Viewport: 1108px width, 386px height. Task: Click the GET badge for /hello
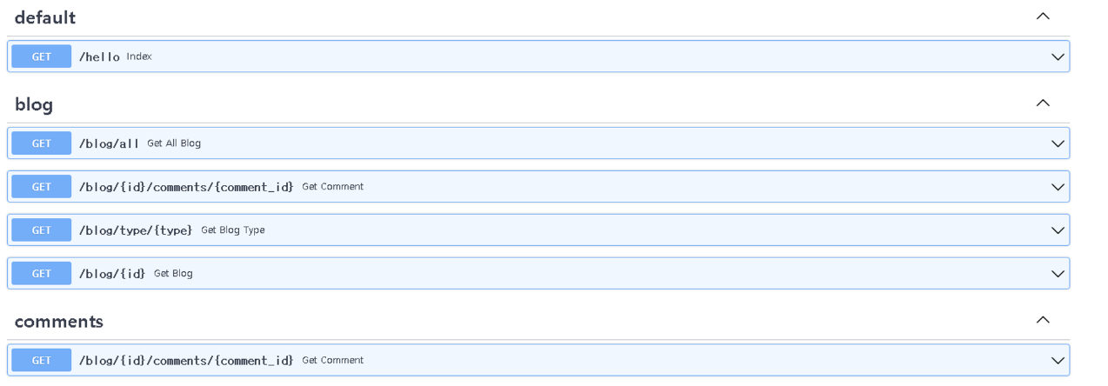42,57
